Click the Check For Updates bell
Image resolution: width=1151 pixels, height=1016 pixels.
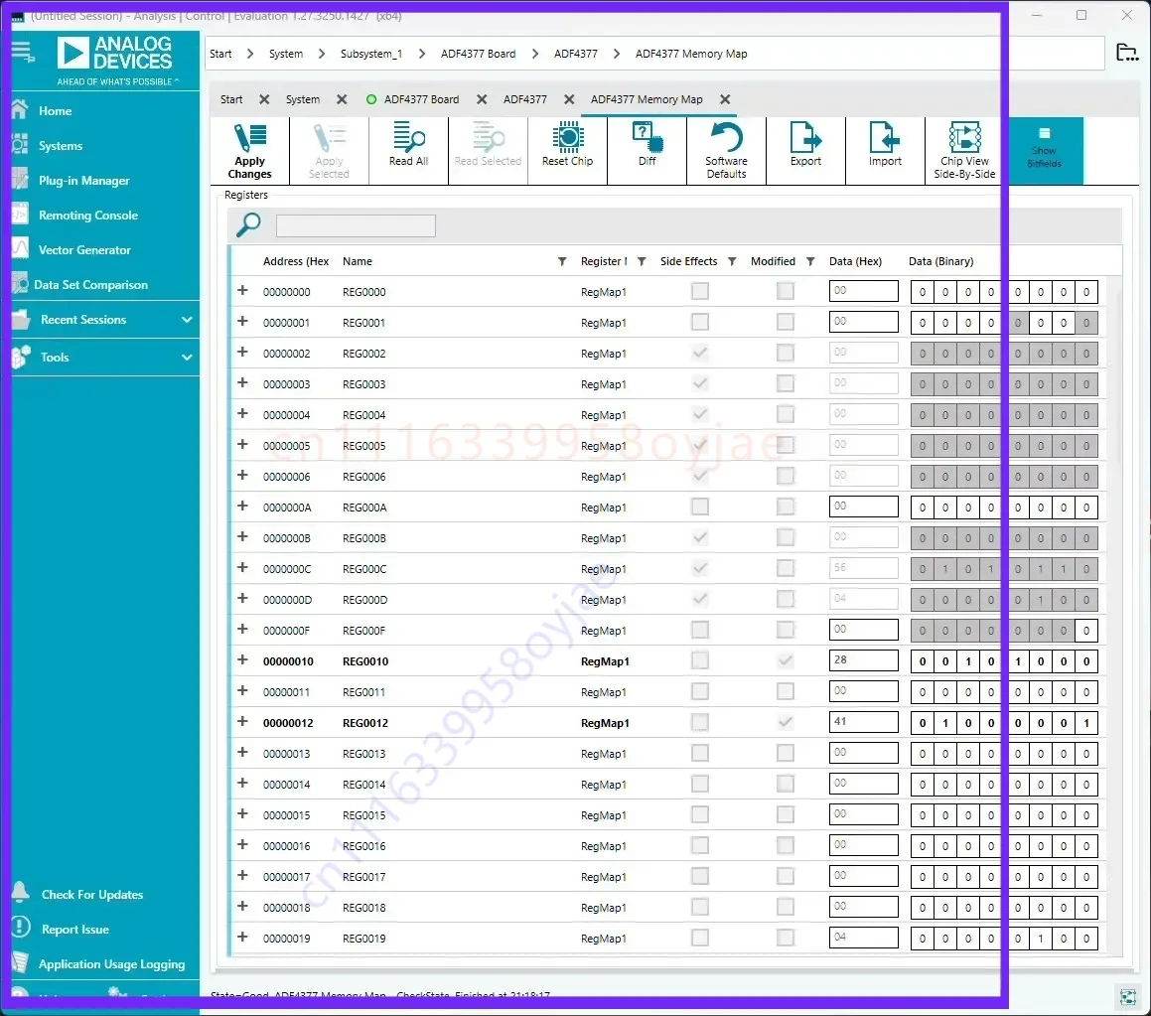tap(21, 893)
